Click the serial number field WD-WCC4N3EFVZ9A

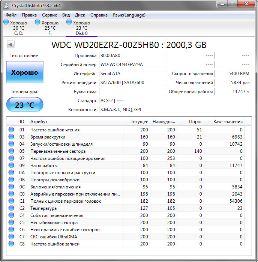(132, 65)
